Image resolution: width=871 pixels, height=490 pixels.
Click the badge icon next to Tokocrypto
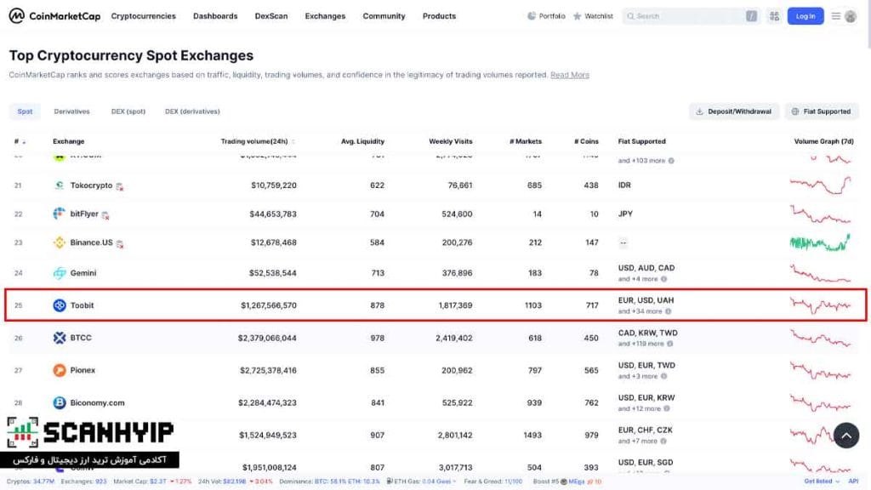point(119,186)
